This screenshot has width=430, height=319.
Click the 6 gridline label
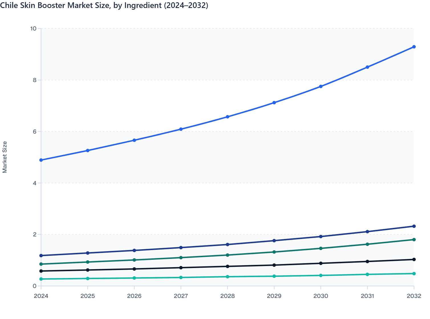pyautogui.click(x=34, y=131)
